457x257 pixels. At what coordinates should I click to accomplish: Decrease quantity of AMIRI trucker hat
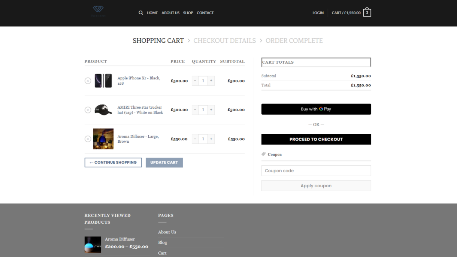click(195, 110)
